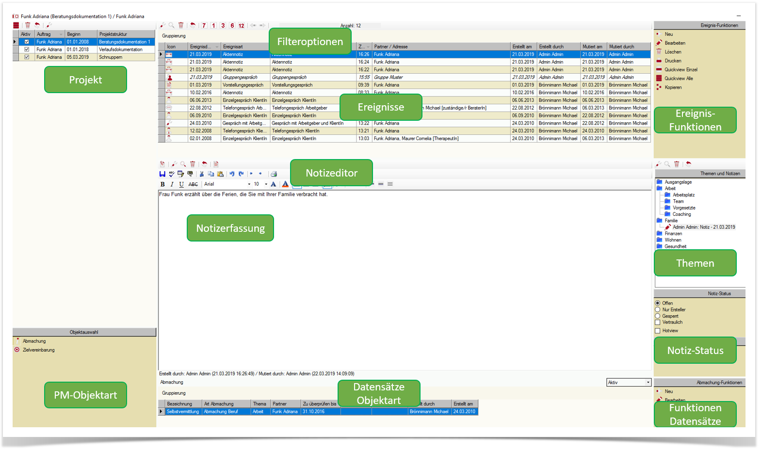Filter events with the 1 button
Image resolution: width=762 pixels, height=451 pixels.
coord(213,26)
